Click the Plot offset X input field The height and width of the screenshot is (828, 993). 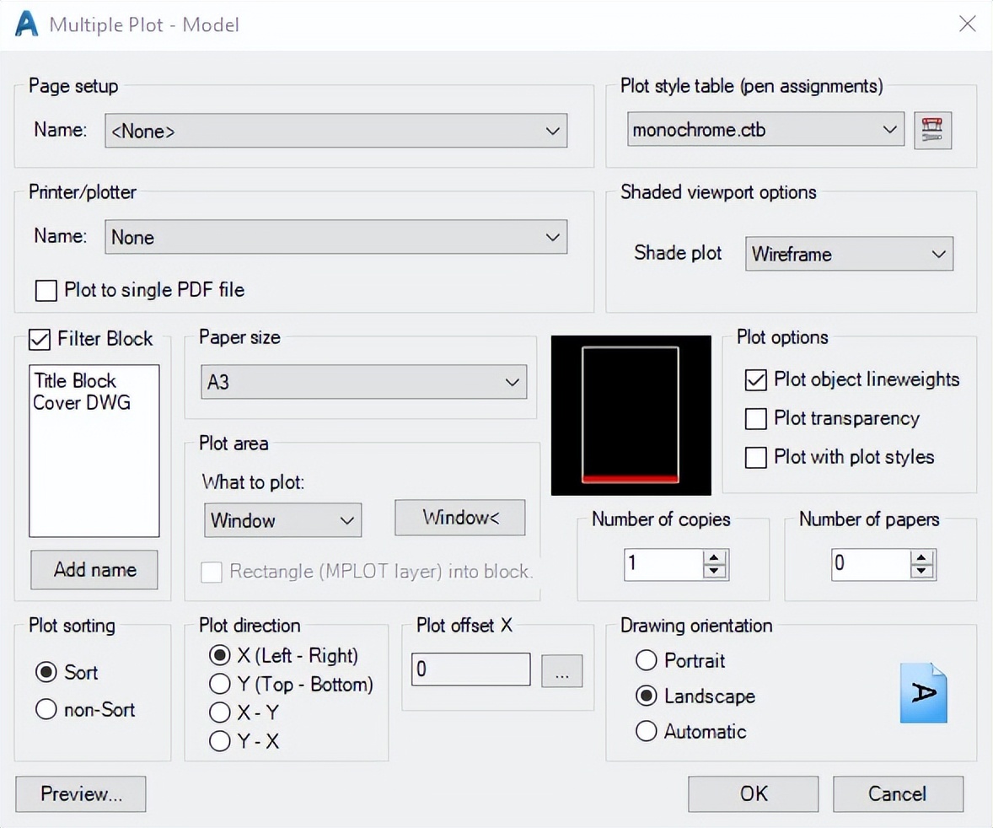pyautogui.click(x=470, y=669)
